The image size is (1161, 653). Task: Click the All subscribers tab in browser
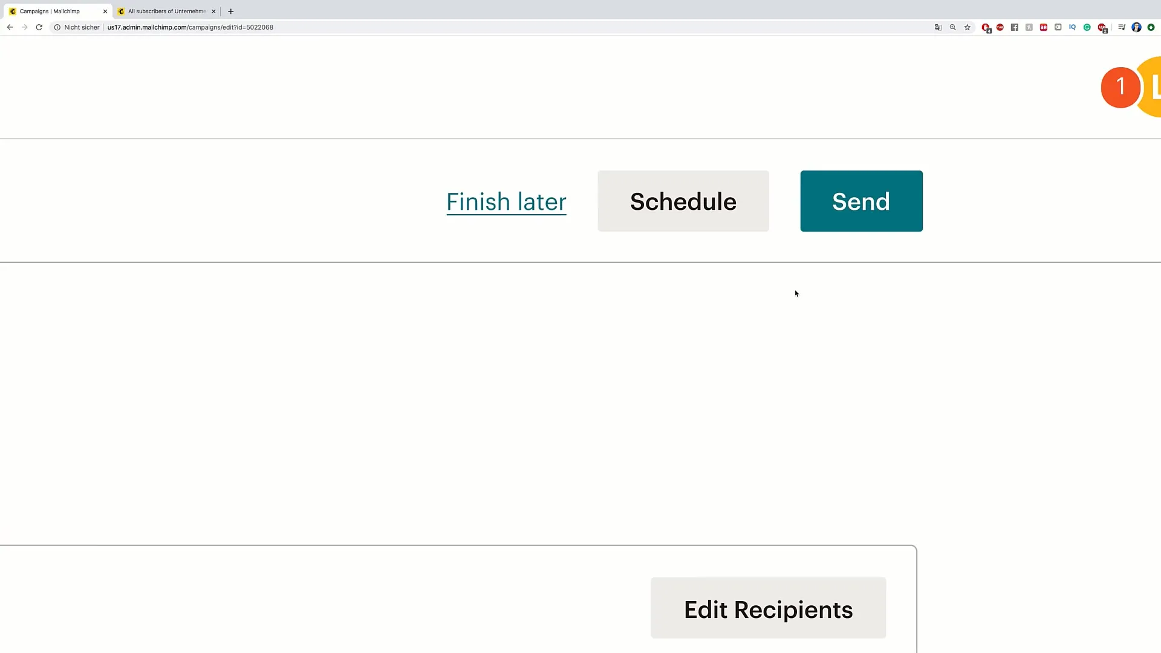pos(165,10)
